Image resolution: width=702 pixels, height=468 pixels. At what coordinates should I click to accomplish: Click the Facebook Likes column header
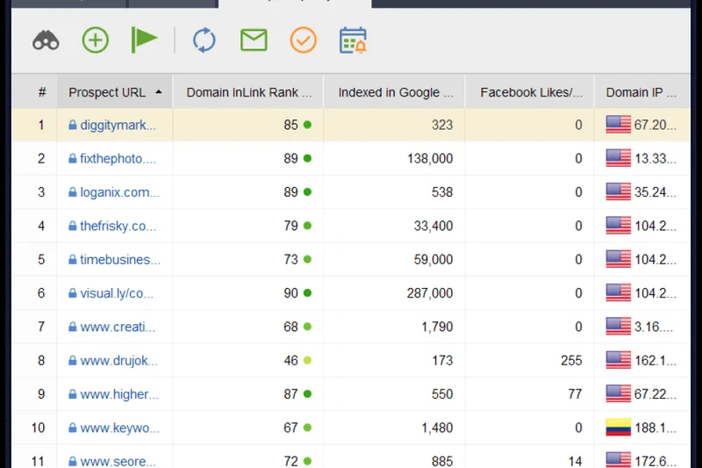click(x=530, y=92)
